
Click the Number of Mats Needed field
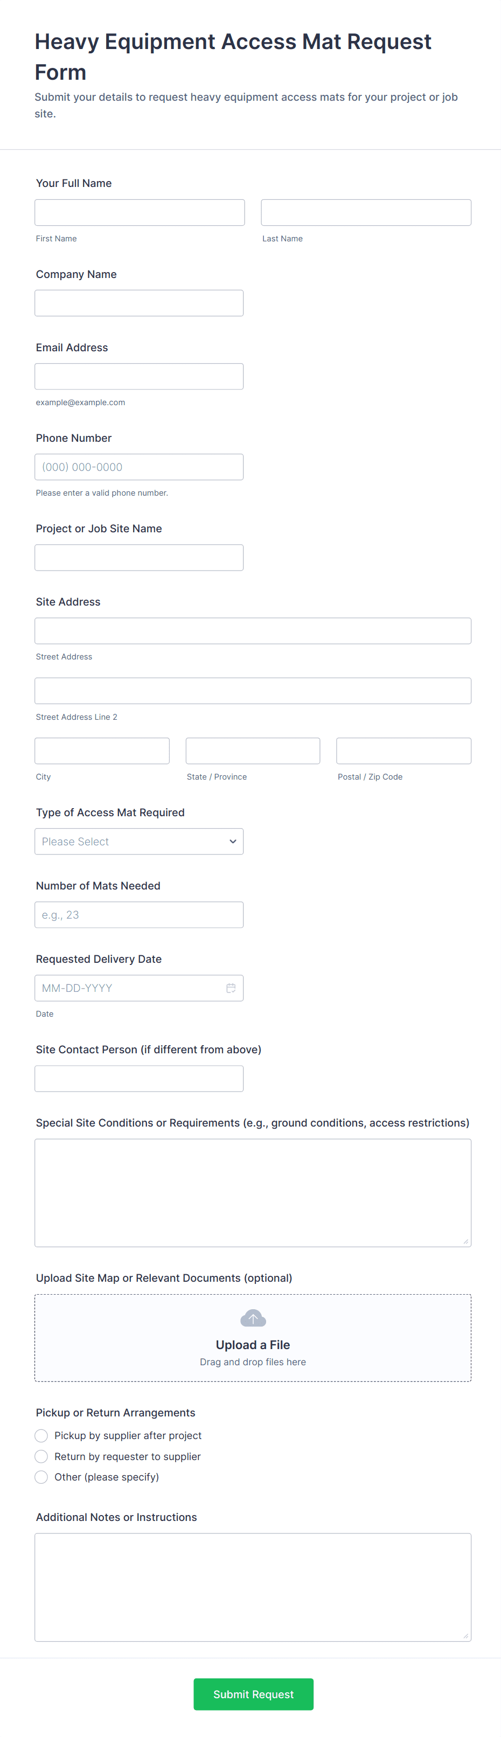click(x=139, y=914)
